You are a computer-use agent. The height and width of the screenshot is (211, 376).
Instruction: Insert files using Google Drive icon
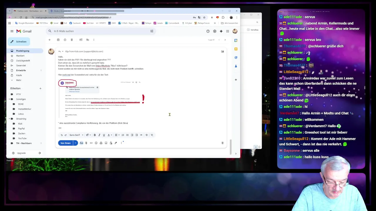101,143
